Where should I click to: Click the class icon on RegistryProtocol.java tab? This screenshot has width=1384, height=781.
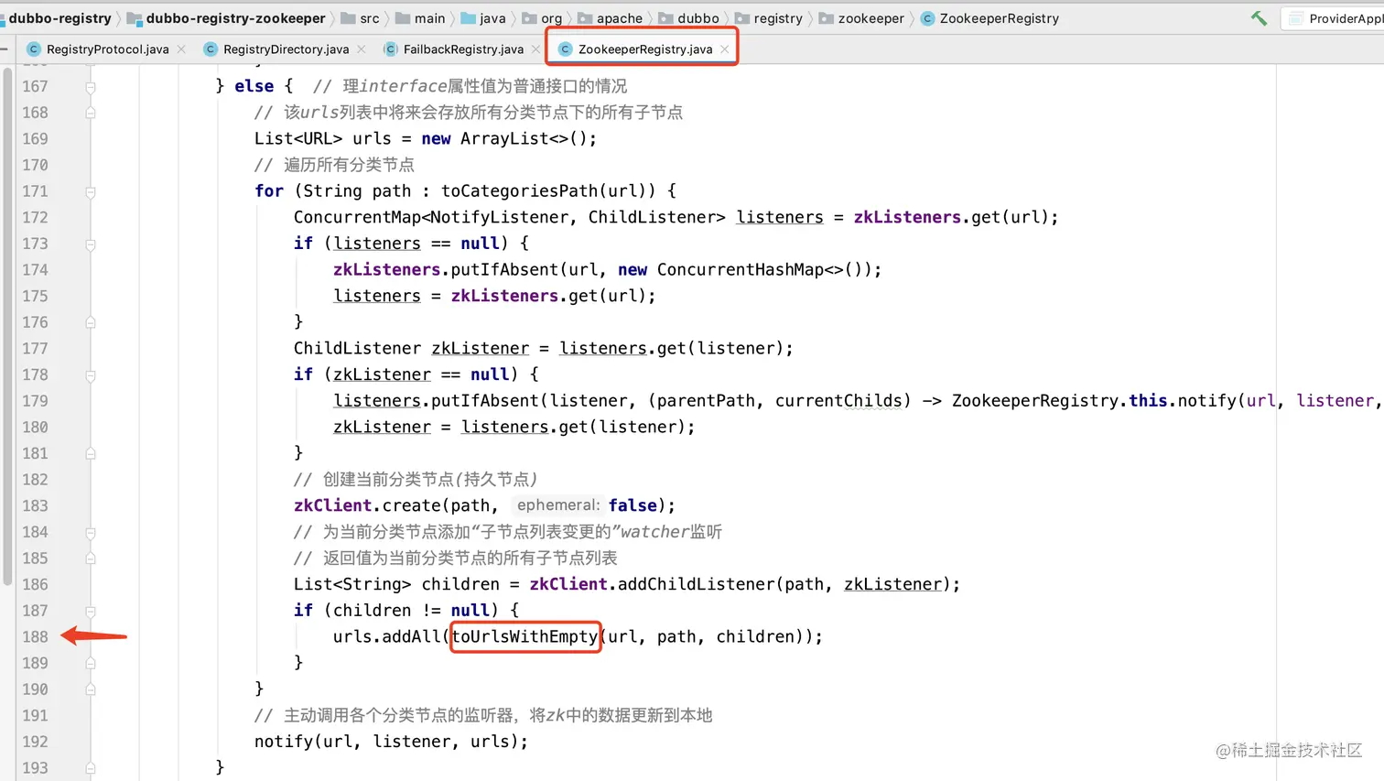34,49
